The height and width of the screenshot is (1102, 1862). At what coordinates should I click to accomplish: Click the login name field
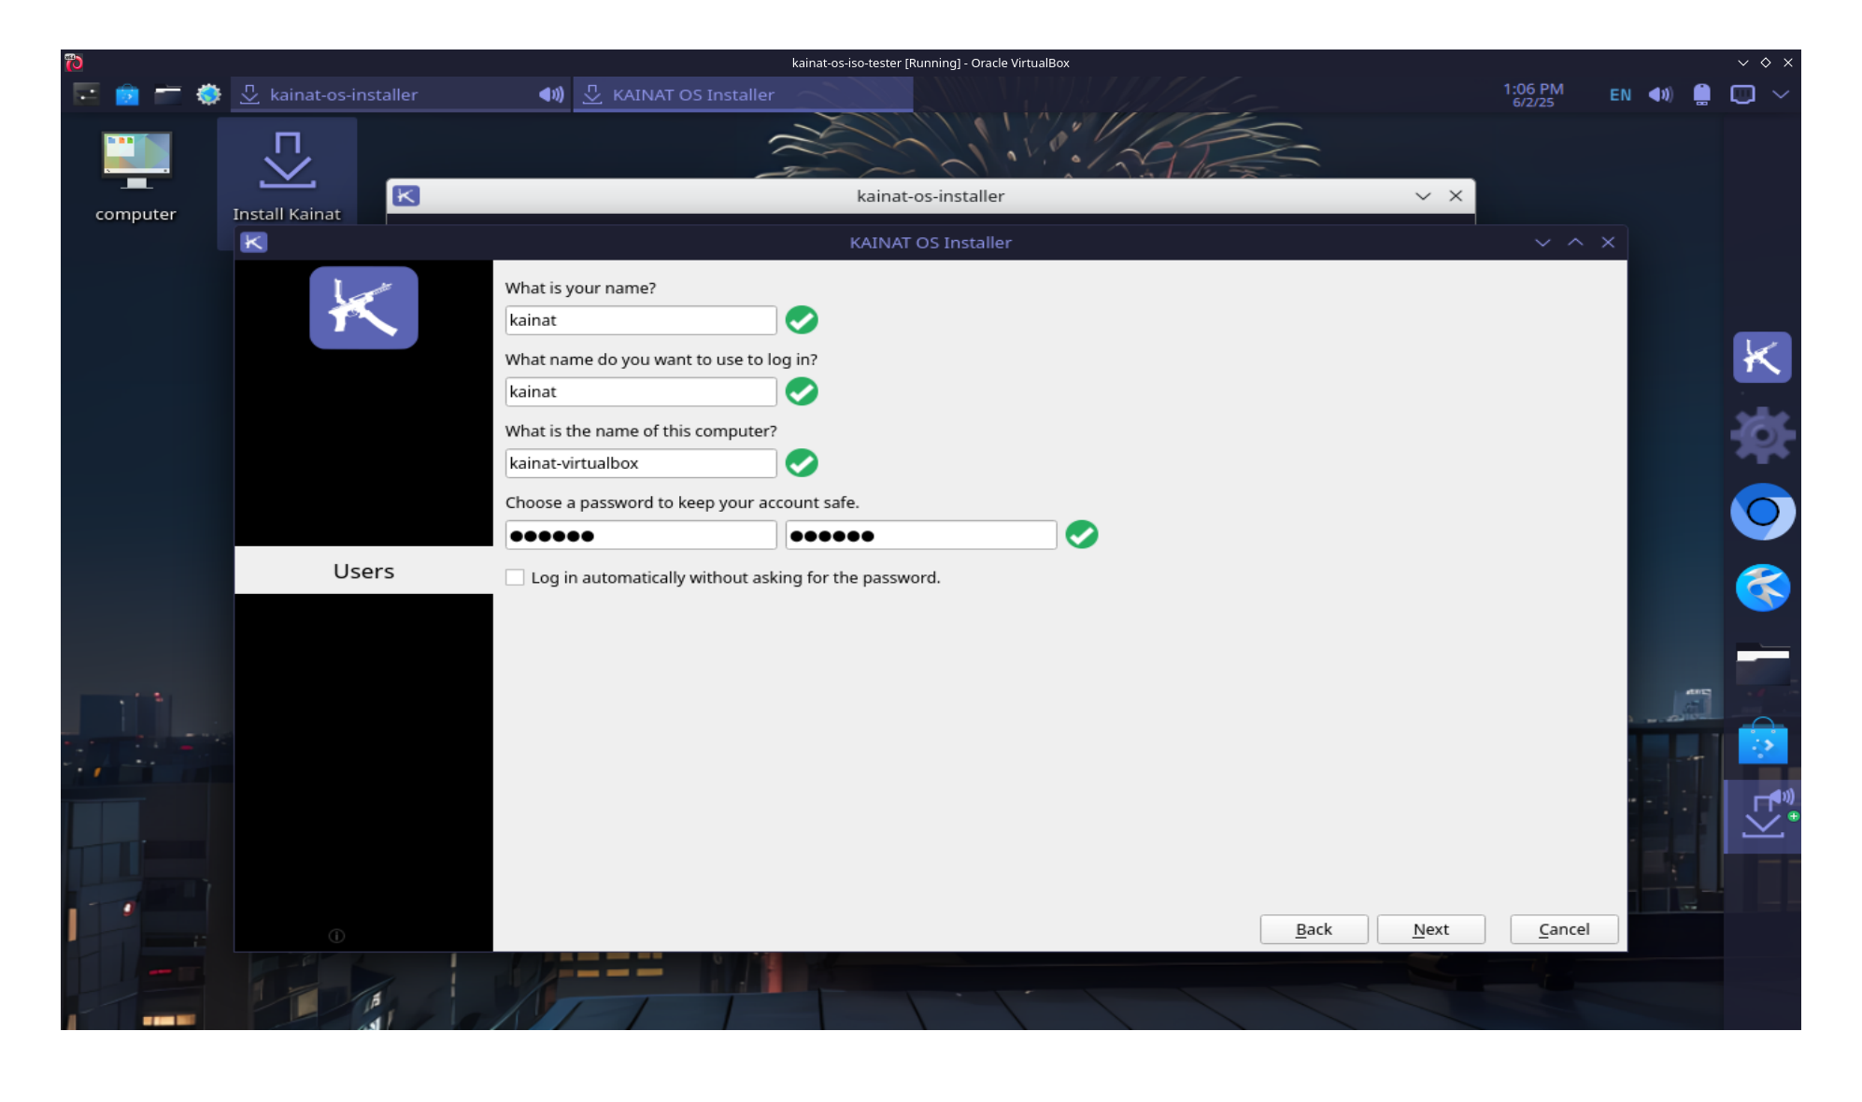point(641,392)
